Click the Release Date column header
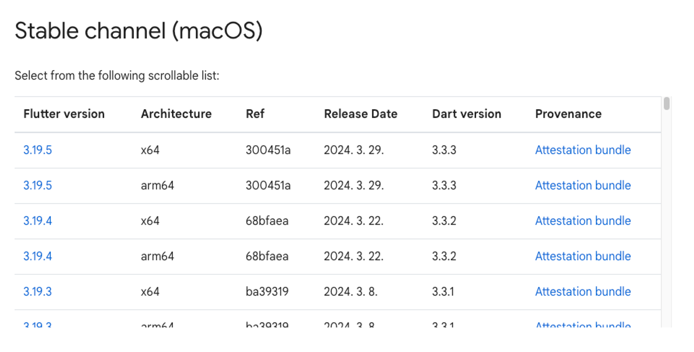 coord(361,114)
